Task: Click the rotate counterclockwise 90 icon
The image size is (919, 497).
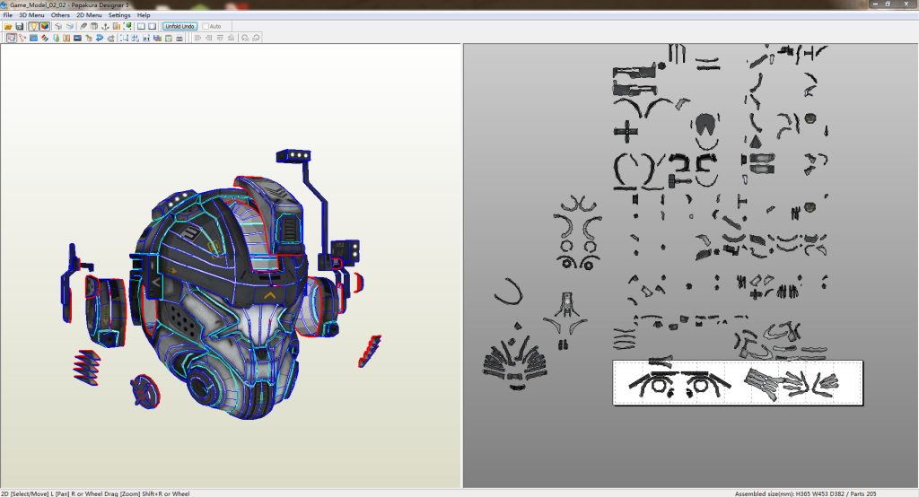Action: tap(245, 38)
